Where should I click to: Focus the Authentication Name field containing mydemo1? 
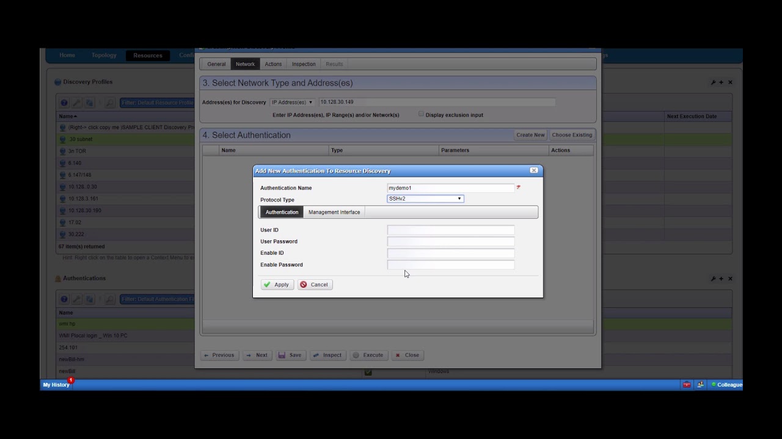coord(450,188)
